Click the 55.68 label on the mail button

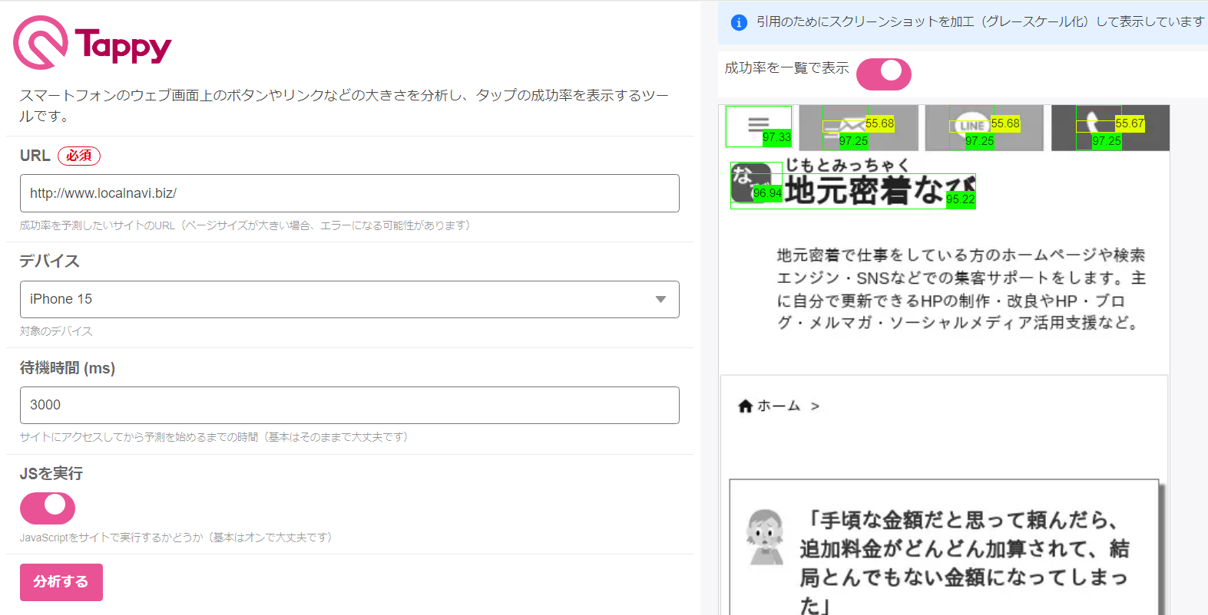click(x=880, y=123)
